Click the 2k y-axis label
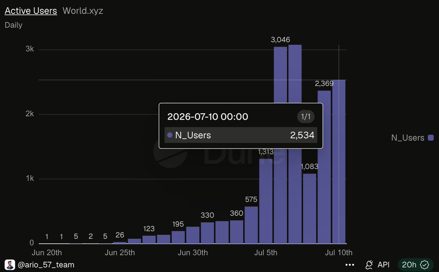This screenshot has width=439, height=272. click(30, 114)
